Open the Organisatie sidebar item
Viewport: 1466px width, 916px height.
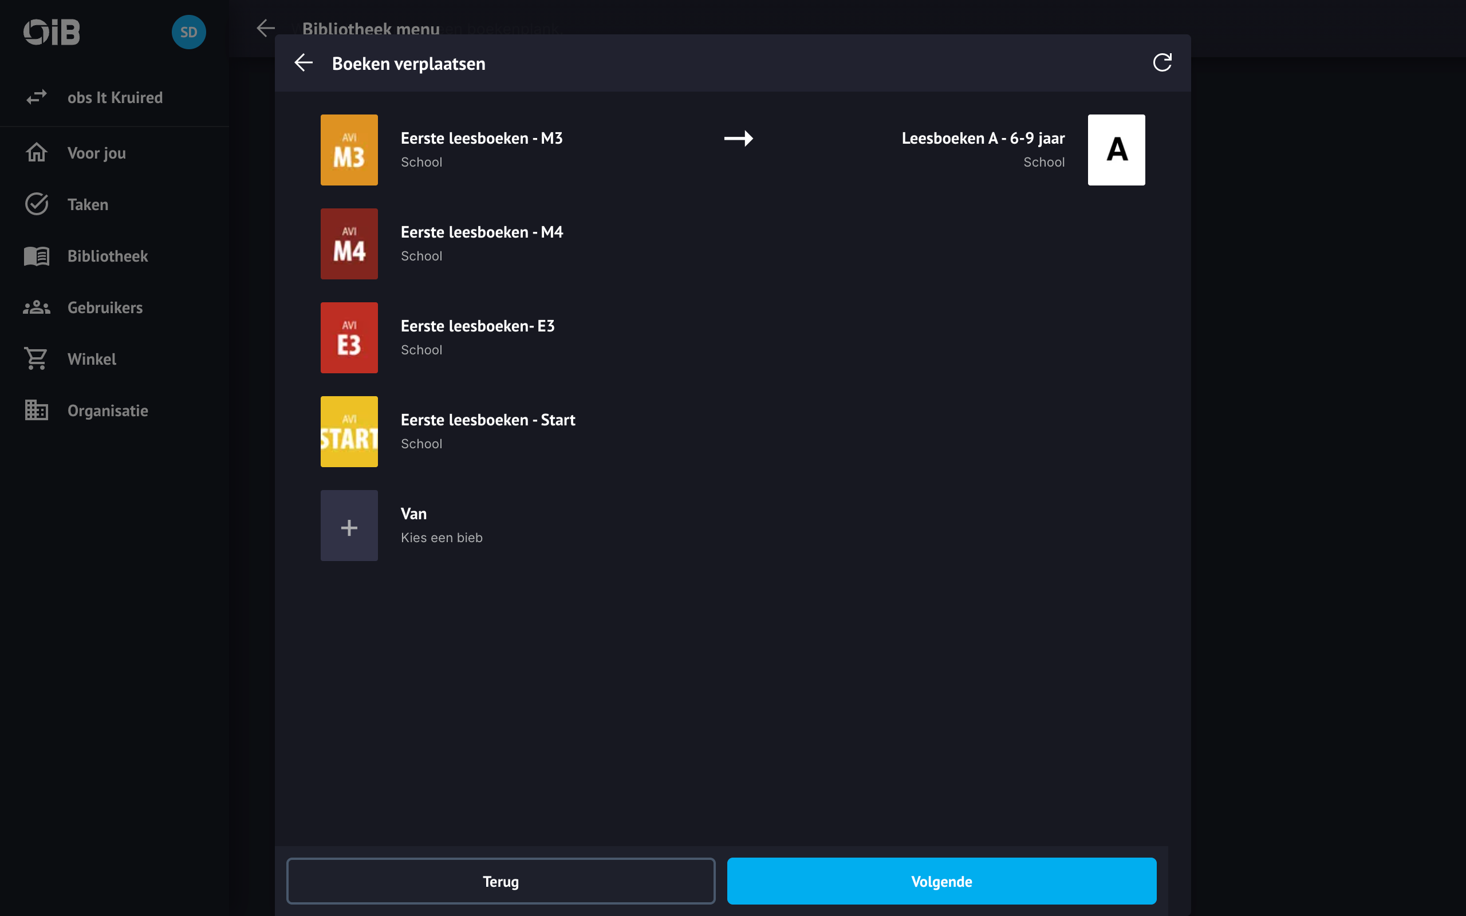coord(107,410)
